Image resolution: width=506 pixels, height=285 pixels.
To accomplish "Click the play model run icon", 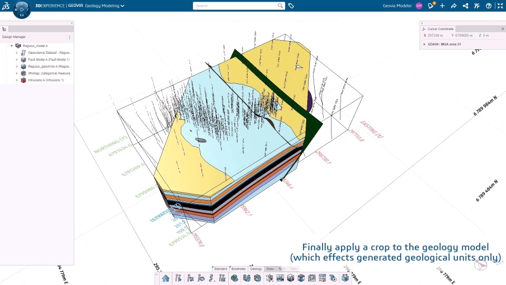I will (333, 278).
